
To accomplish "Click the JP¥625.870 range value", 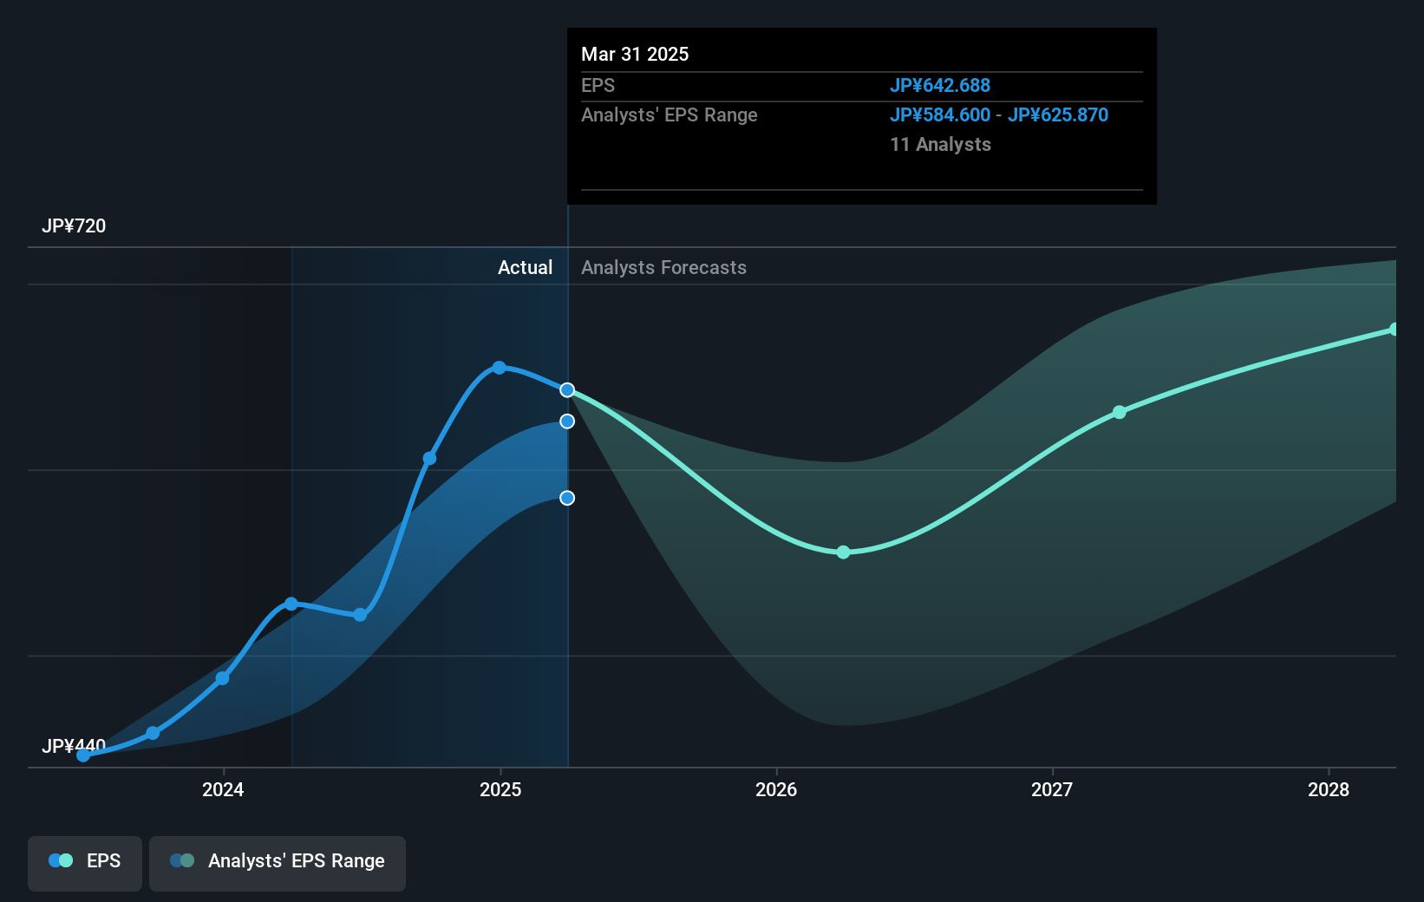I will pos(1058,115).
